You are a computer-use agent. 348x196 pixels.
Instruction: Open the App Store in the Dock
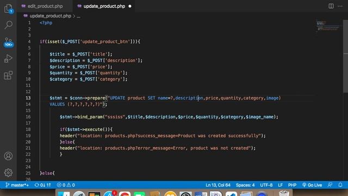click(x=109, y=194)
